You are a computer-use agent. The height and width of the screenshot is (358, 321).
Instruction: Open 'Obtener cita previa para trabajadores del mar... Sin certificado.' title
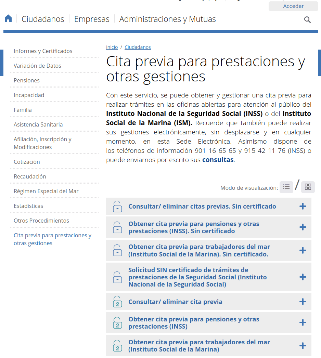(x=199, y=250)
